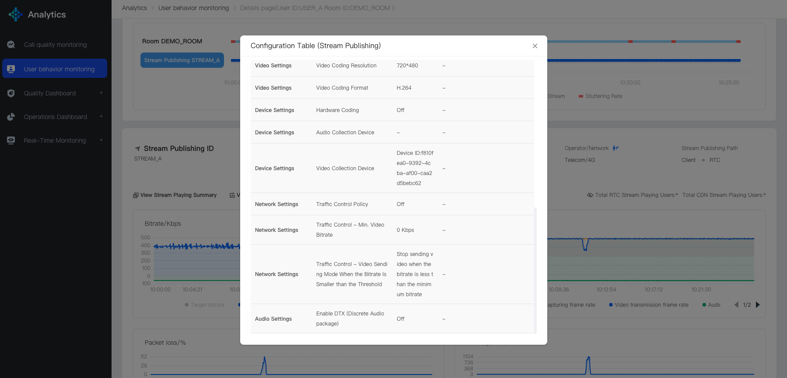This screenshot has width=787, height=378.
Task: Toggle the Video transmission frame rate legend
Action: pos(648,305)
